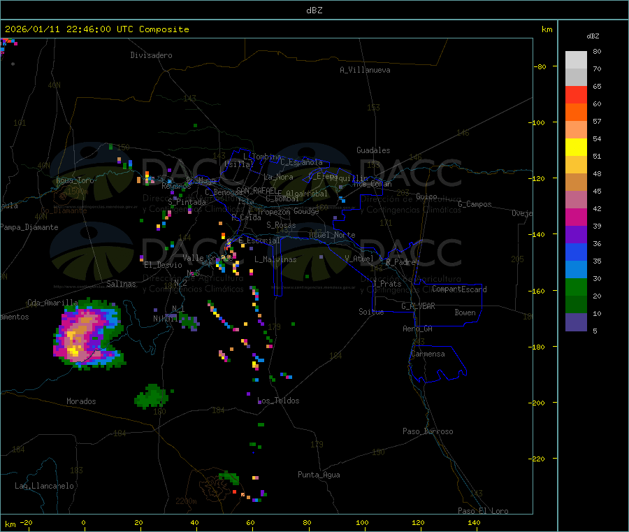
Task: Select the 'V_Atuel' location label
Action: [359, 259]
